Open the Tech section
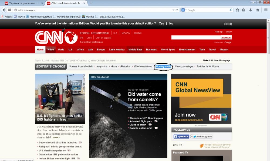270x161 pixels. 202,50
